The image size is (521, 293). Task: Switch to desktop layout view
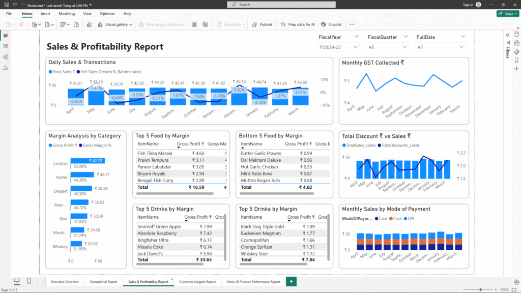(x=17, y=281)
